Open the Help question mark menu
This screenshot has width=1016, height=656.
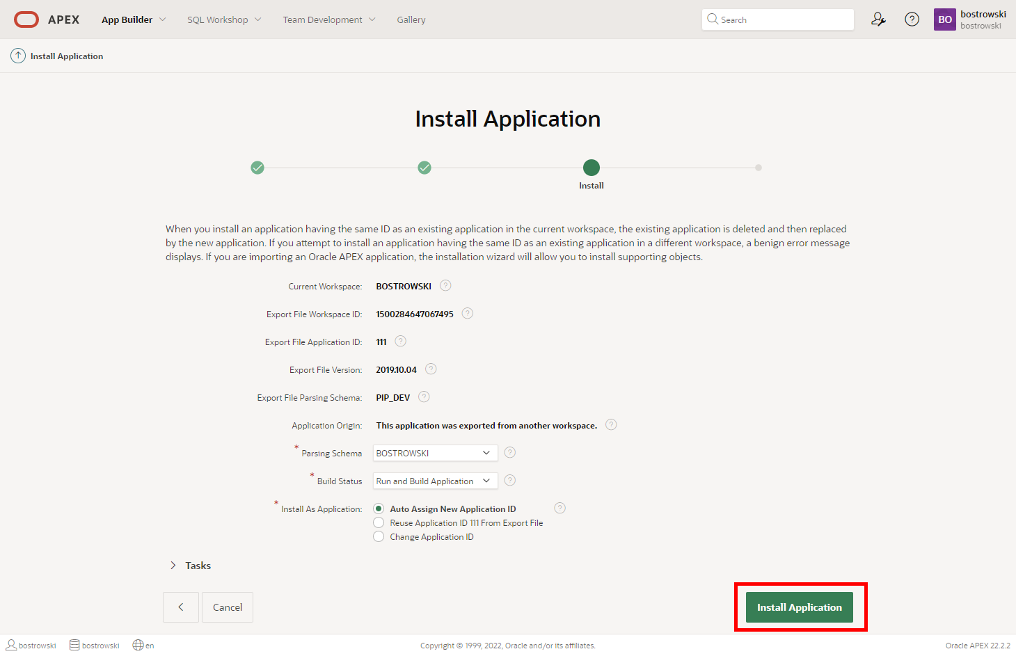point(912,19)
